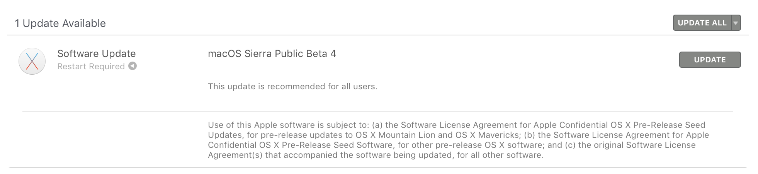The image size is (758, 174).
Task: Open the dropdown arrow beside UPDATE ALL
Action: coord(736,23)
